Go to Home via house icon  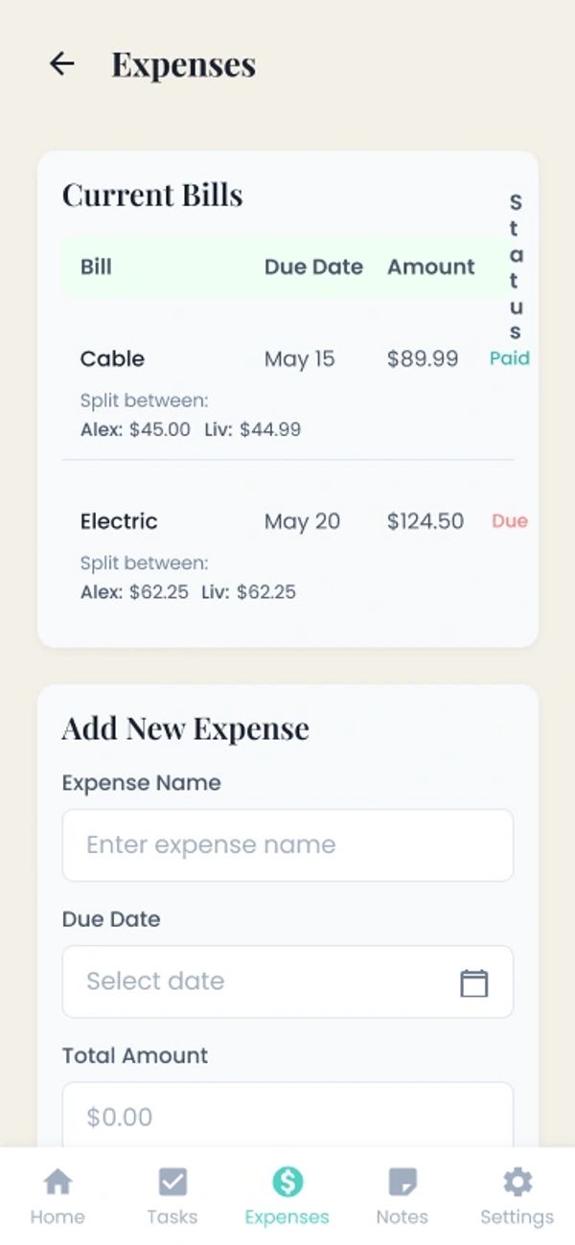(57, 1182)
